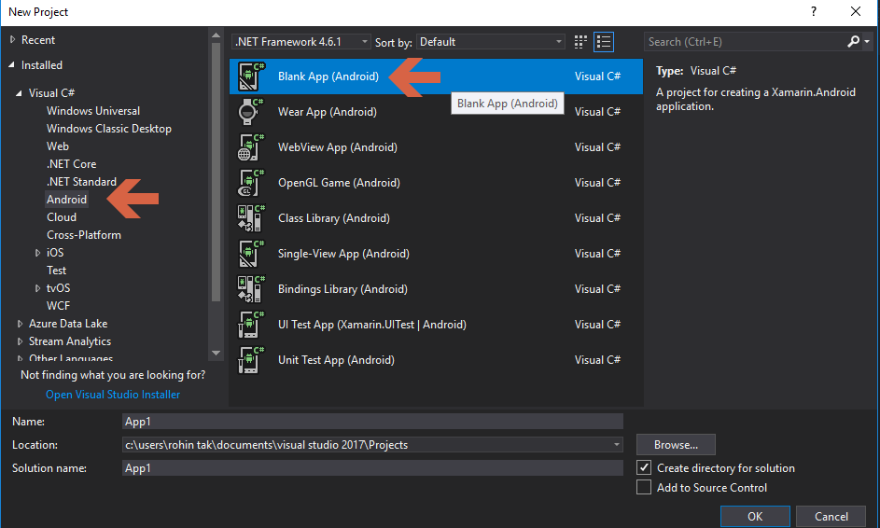Image resolution: width=880 pixels, height=528 pixels.
Task: Select the Cloud category
Action: pyautogui.click(x=62, y=217)
